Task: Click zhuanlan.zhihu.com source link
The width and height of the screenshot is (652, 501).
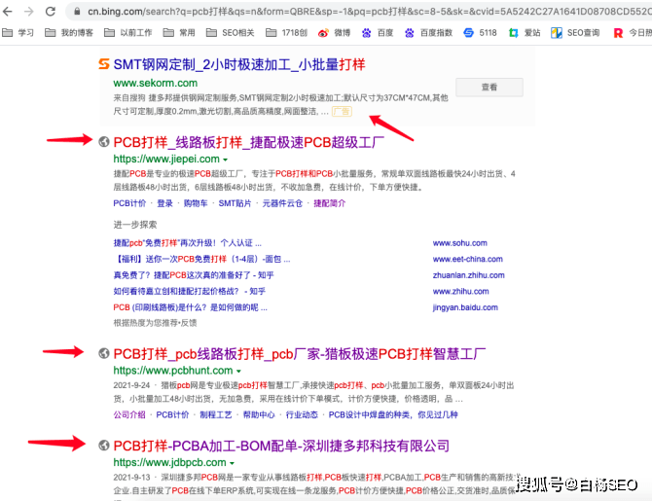Action: coord(469,275)
